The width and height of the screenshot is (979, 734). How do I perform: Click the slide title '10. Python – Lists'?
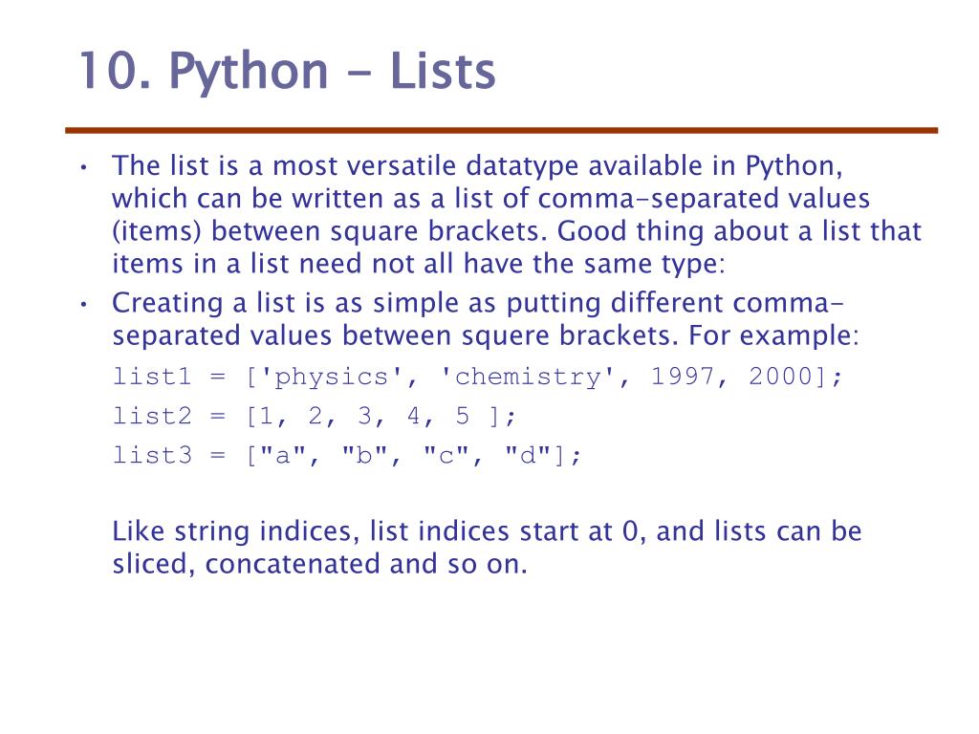(x=287, y=71)
